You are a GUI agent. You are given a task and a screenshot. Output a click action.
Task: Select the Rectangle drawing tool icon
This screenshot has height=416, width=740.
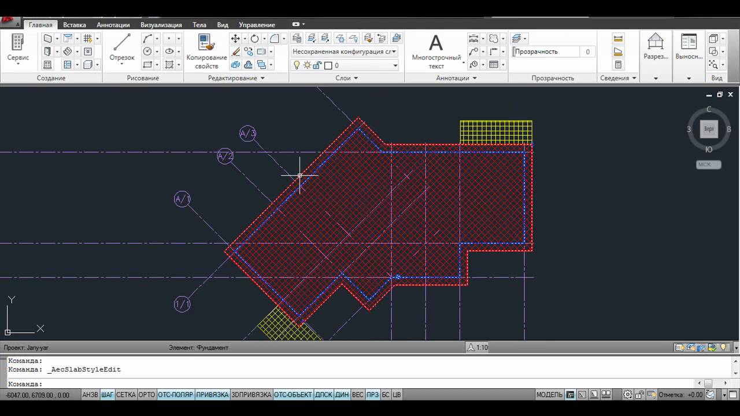[x=147, y=65]
